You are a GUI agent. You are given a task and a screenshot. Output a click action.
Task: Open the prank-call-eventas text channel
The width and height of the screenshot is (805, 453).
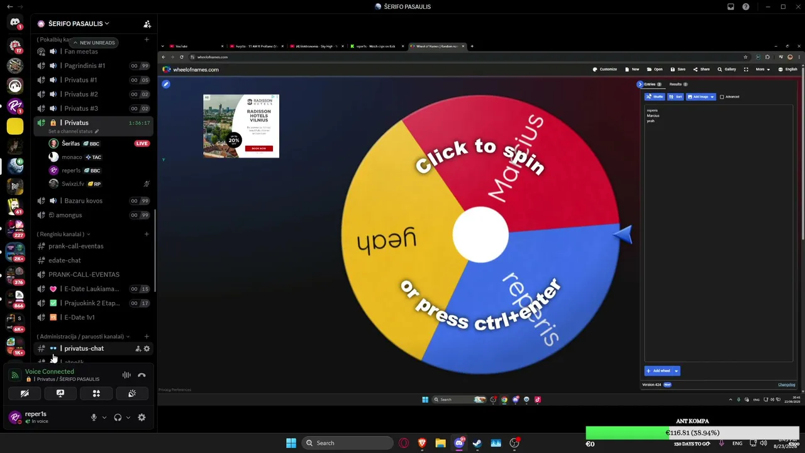click(93, 246)
